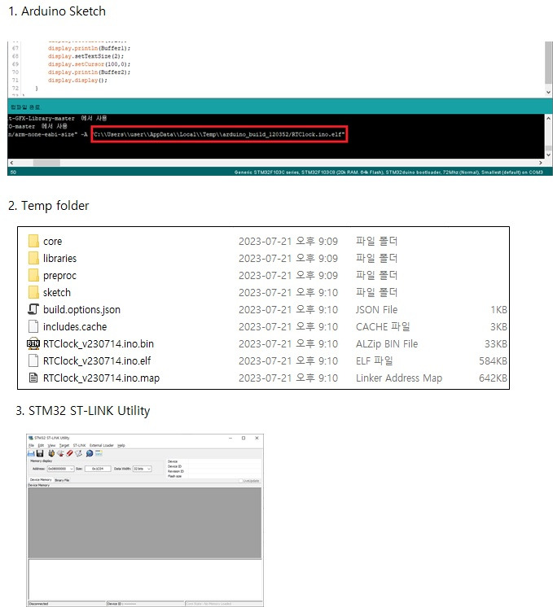Click the display.display() code line
Image resolution: width=553 pixels, height=607 pixels.
pos(77,80)
